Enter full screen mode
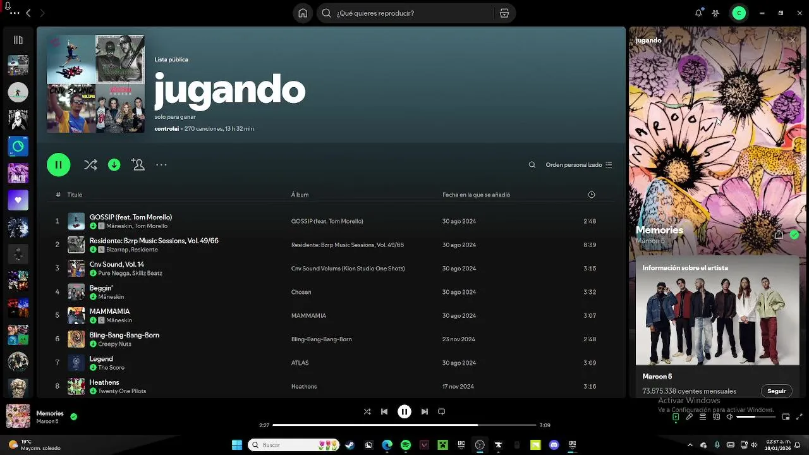 pos(800,417)
